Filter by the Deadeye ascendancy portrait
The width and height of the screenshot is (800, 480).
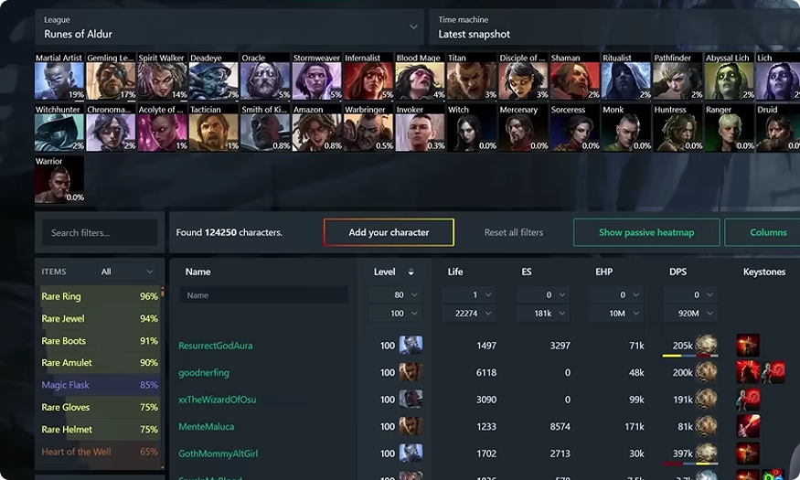coord(214,76)
